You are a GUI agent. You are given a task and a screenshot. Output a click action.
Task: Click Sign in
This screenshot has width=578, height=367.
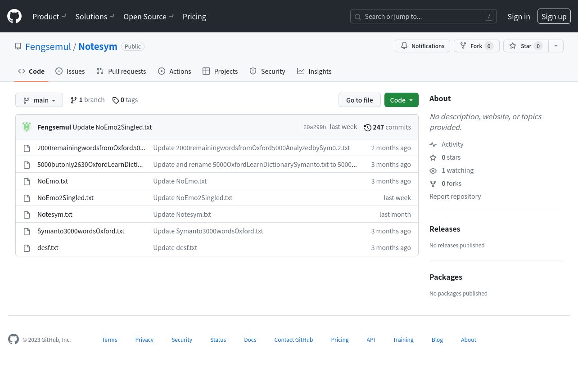click(x=519, y=16)
